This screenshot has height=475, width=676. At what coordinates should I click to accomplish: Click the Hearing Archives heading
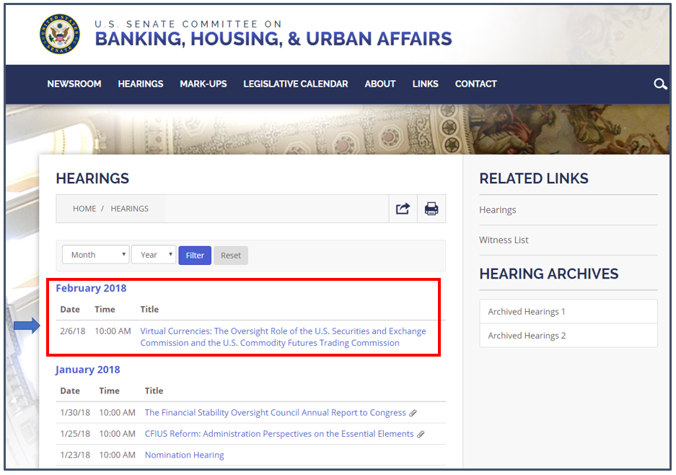click(549, 274)
